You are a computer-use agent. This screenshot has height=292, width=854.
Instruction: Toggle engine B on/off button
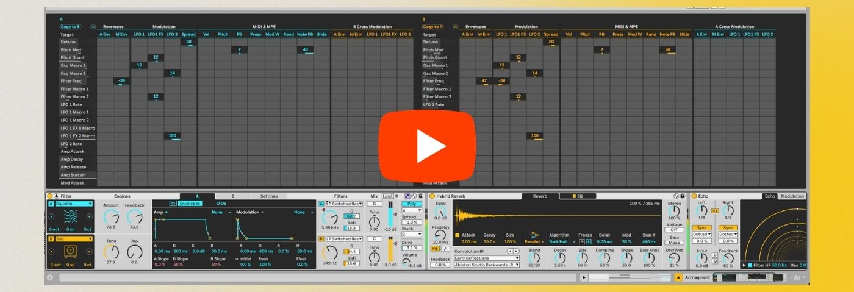[51, 239]
